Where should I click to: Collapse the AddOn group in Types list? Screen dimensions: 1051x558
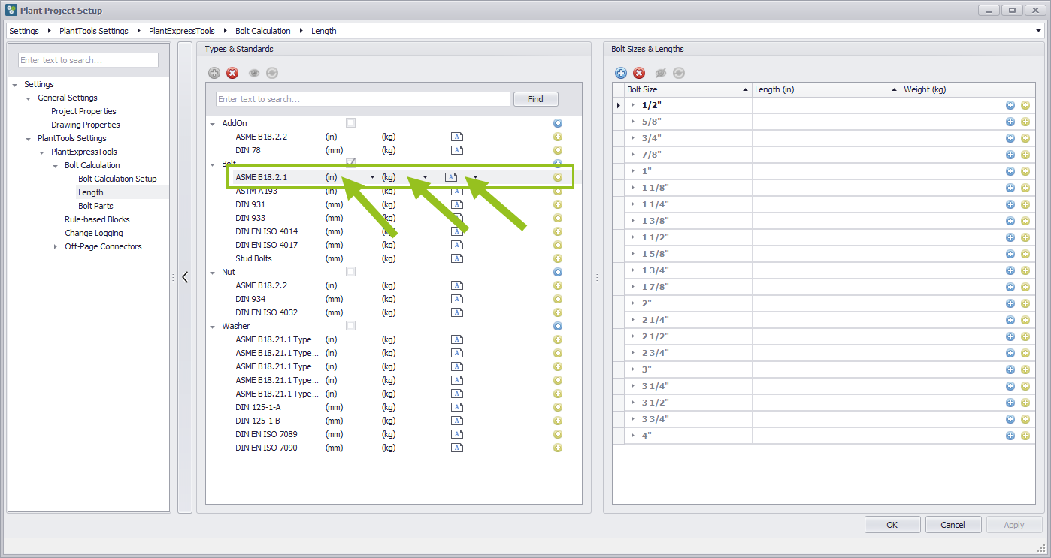click(x=213, y=123)
